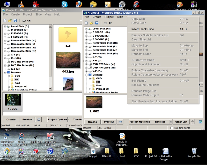Select Customize Slide menu entry

point(143,60)
